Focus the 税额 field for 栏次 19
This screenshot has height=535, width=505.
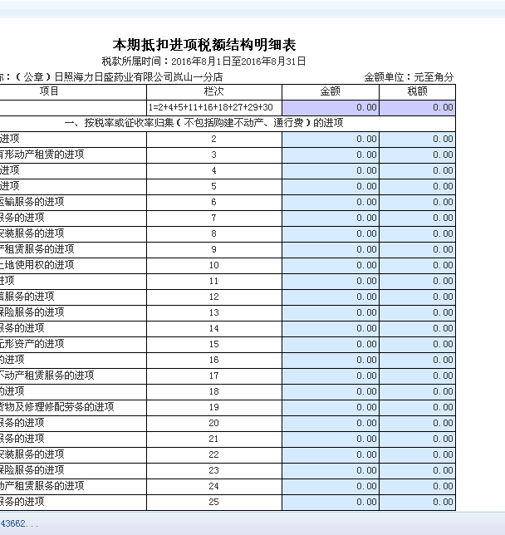tap(417, 407)
